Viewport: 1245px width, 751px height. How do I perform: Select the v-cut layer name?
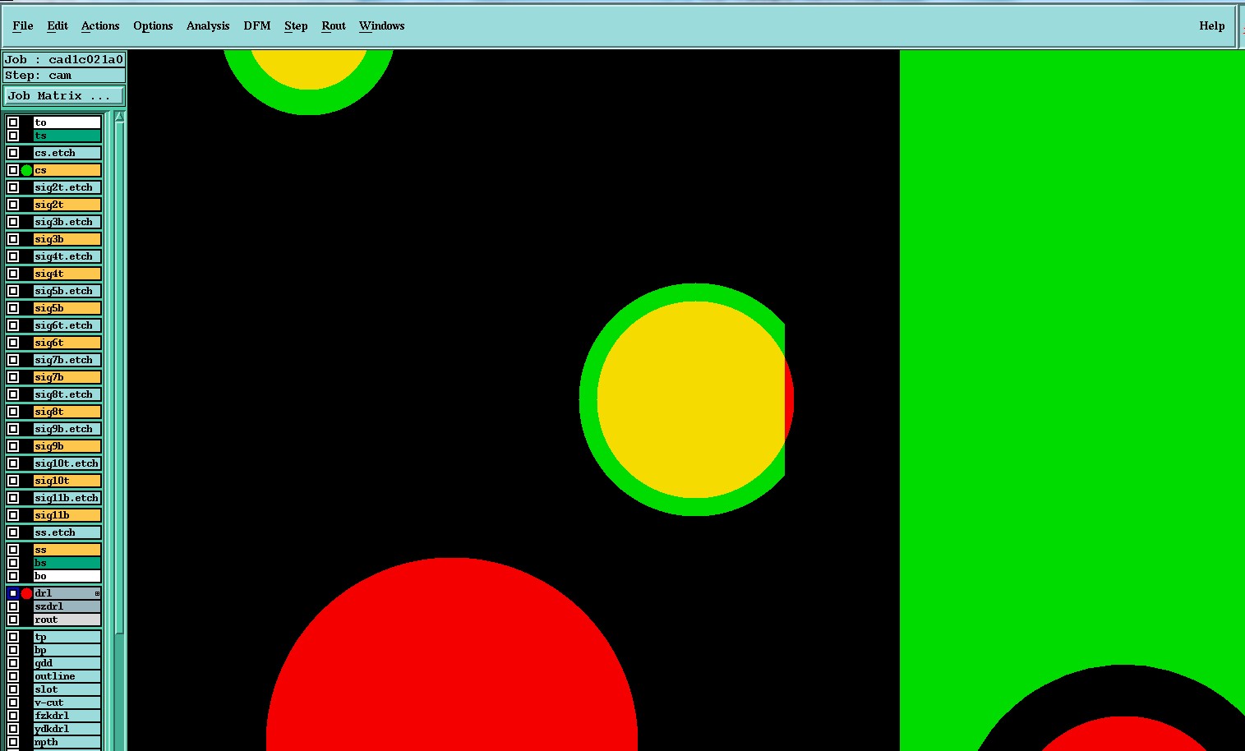point(67,703)
